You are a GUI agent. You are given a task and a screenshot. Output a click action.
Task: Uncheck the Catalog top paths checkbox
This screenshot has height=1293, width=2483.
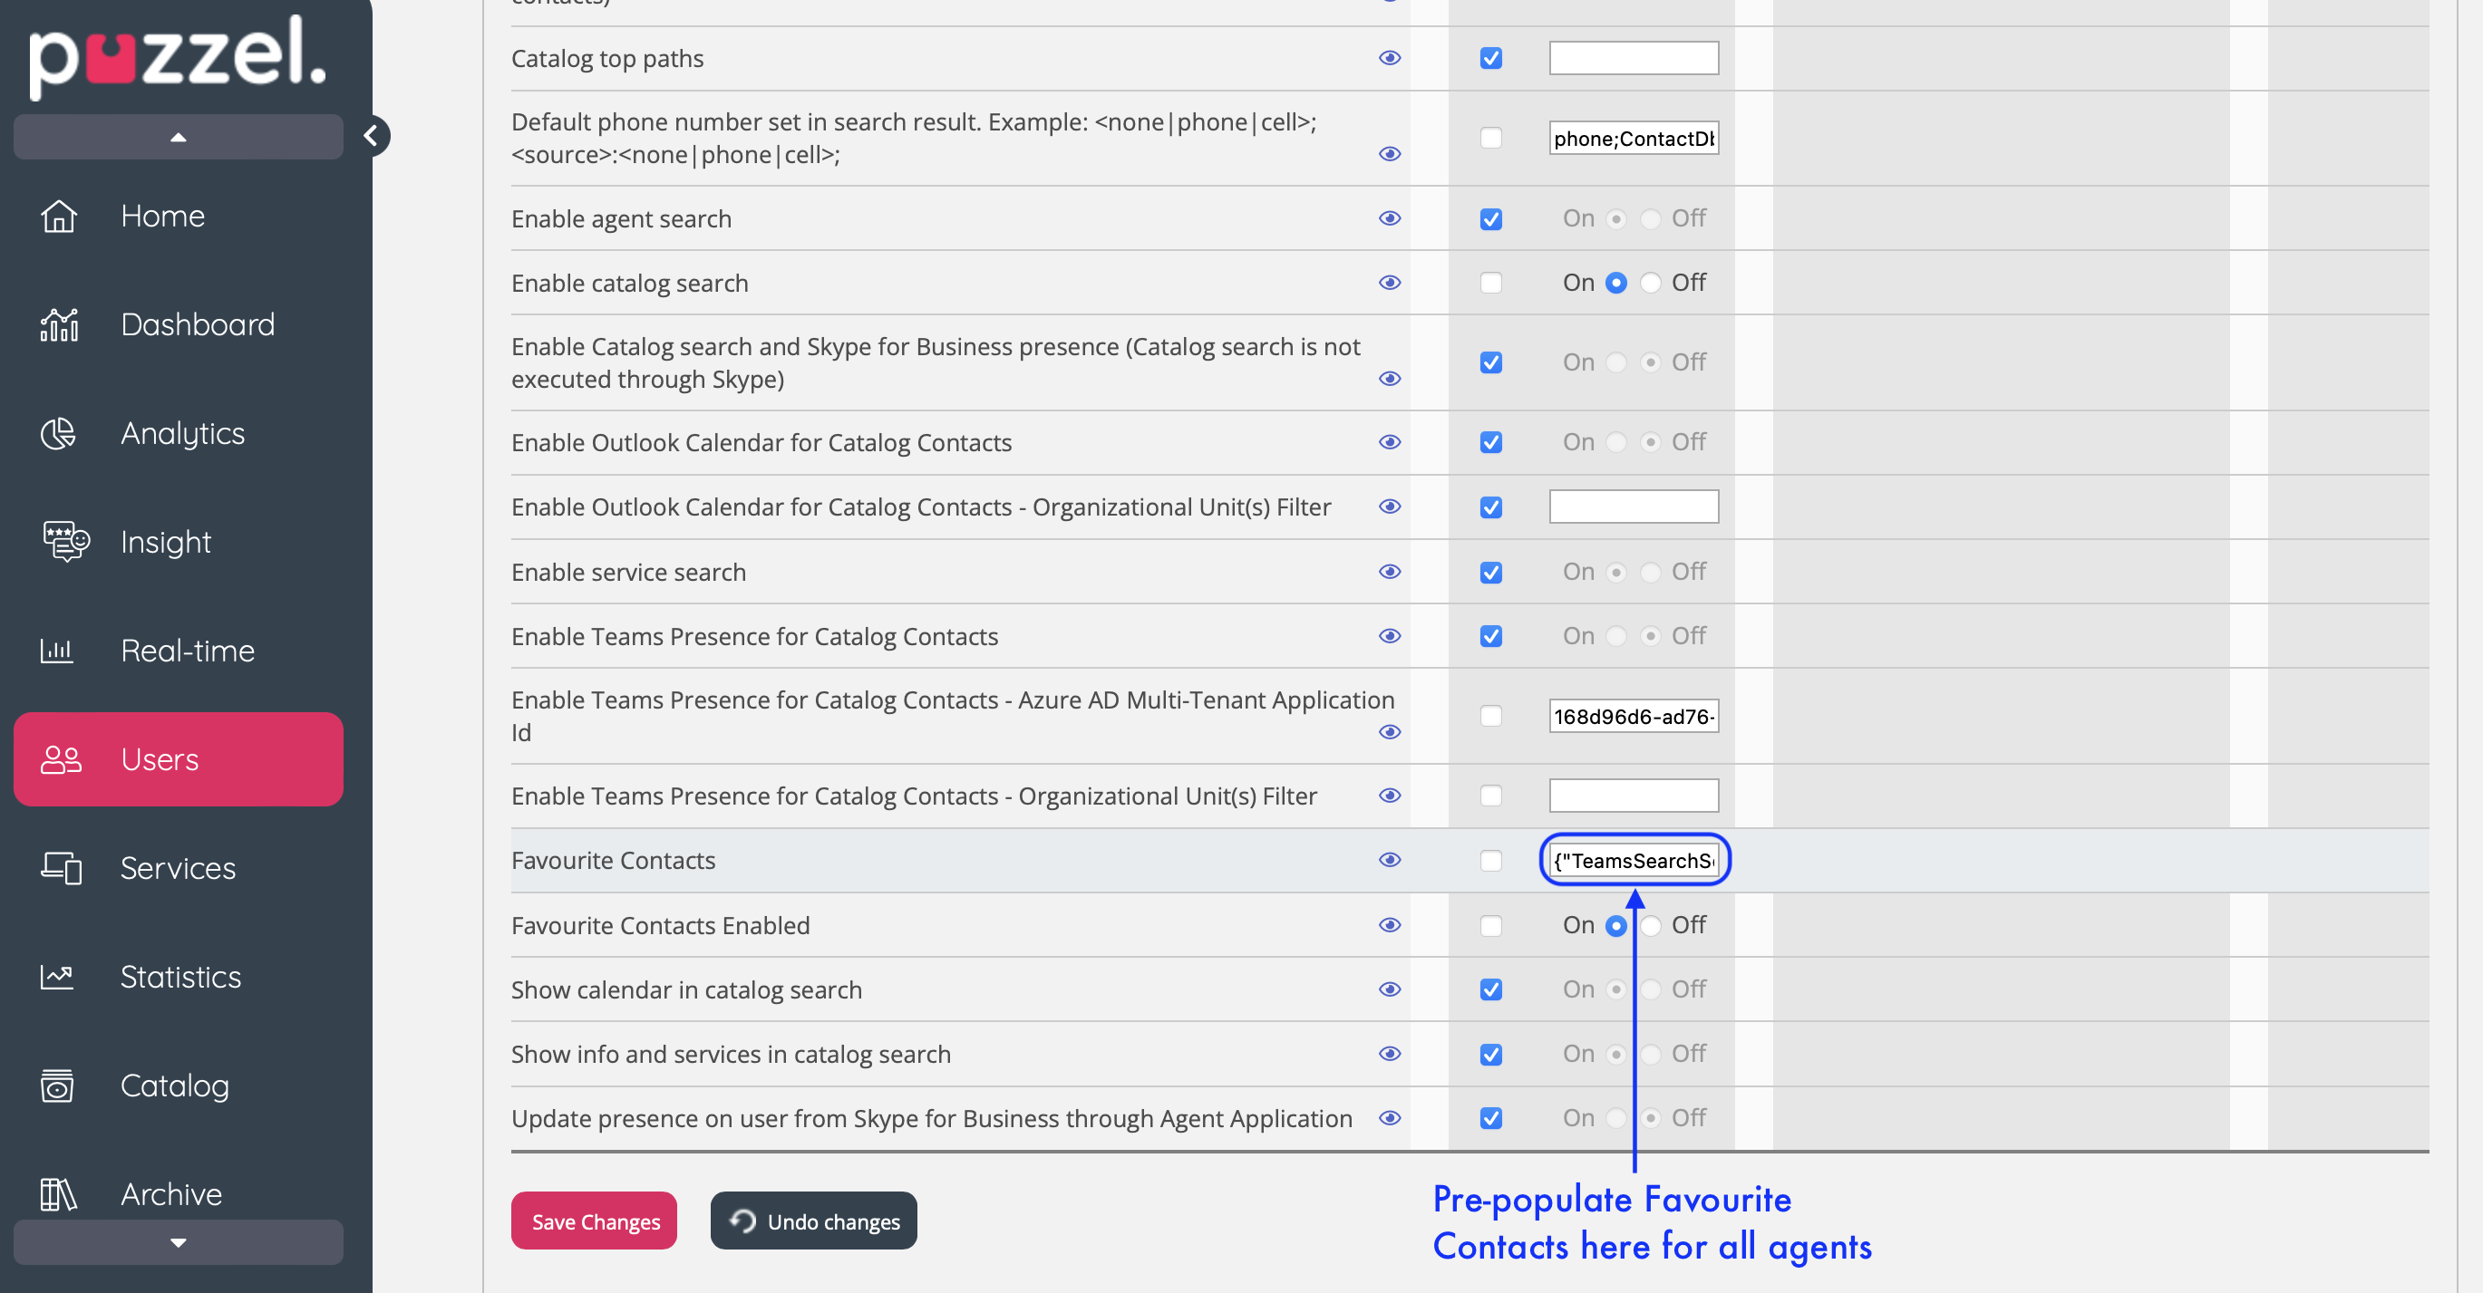coord(1490,58)
